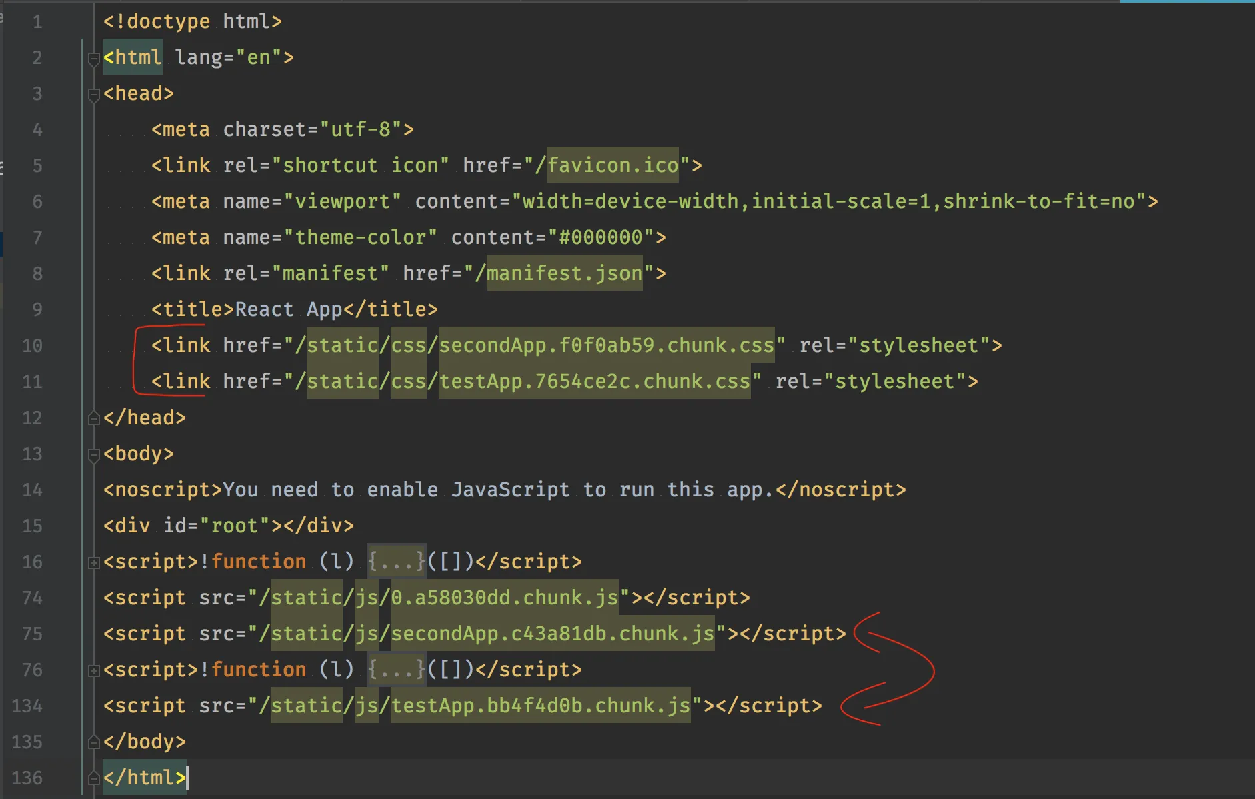Click the charset="utf-8" attribute
1255x799 pixels.
click(313, 129)
